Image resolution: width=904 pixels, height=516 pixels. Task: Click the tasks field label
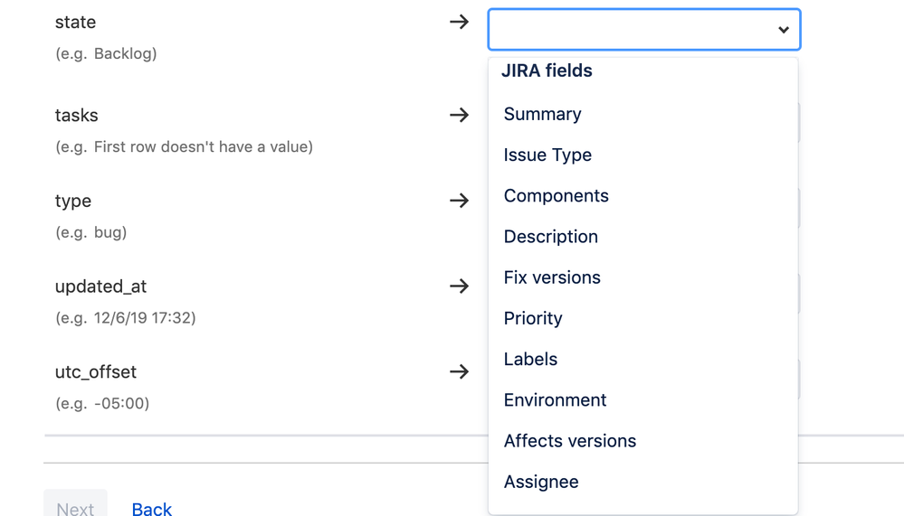click(77, 115)
